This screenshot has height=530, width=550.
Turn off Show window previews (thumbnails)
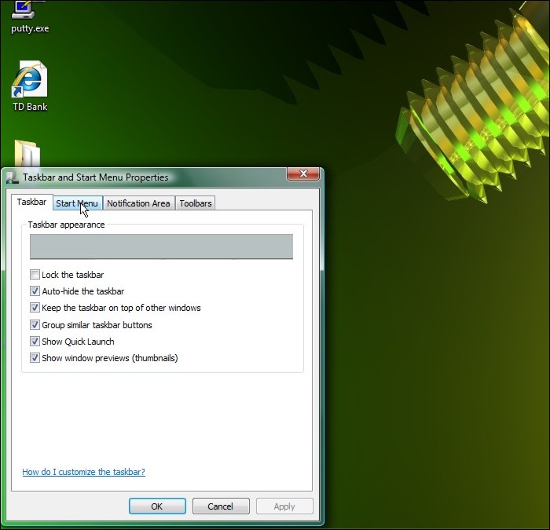click(35, 358)
